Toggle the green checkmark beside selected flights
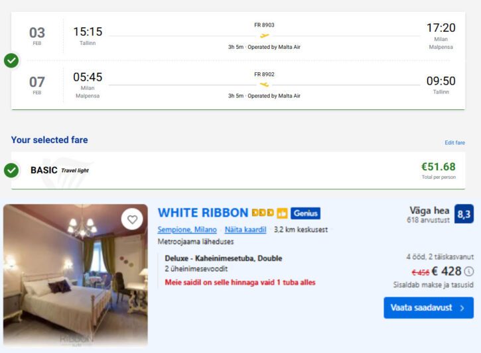Viewport: 481px width, 353px height. coord(11,61)
